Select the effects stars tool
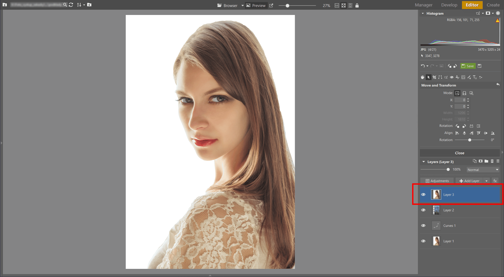The height and width of the screenshot is (277, 504). [481, 77]
